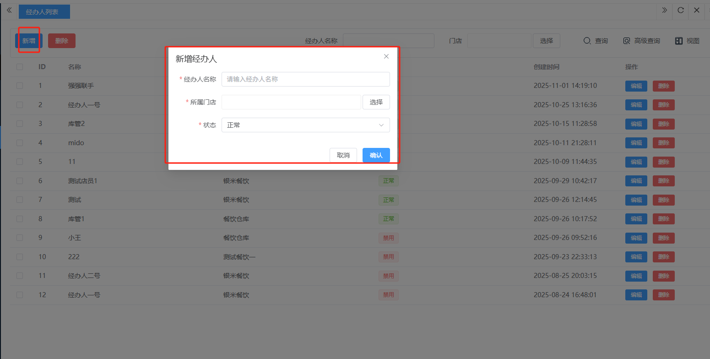
Task: Click 取消 to cancel the dialog
Action: click(343, 155)
